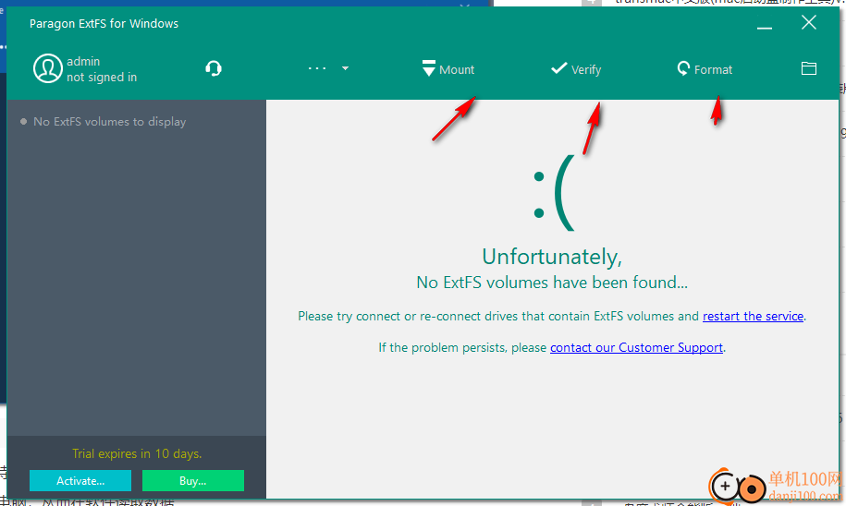Click the Buy... button
The width and height of the screenshot is (846, 506).
pos(193,481)
